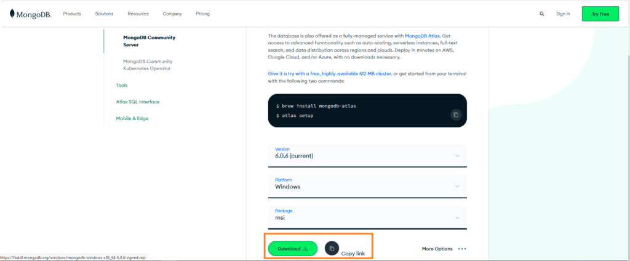Screen dimensions: 630x261
Task: Select MongoDB Community Kubernetes Operator in sidebar
Action: pos(148,65)
